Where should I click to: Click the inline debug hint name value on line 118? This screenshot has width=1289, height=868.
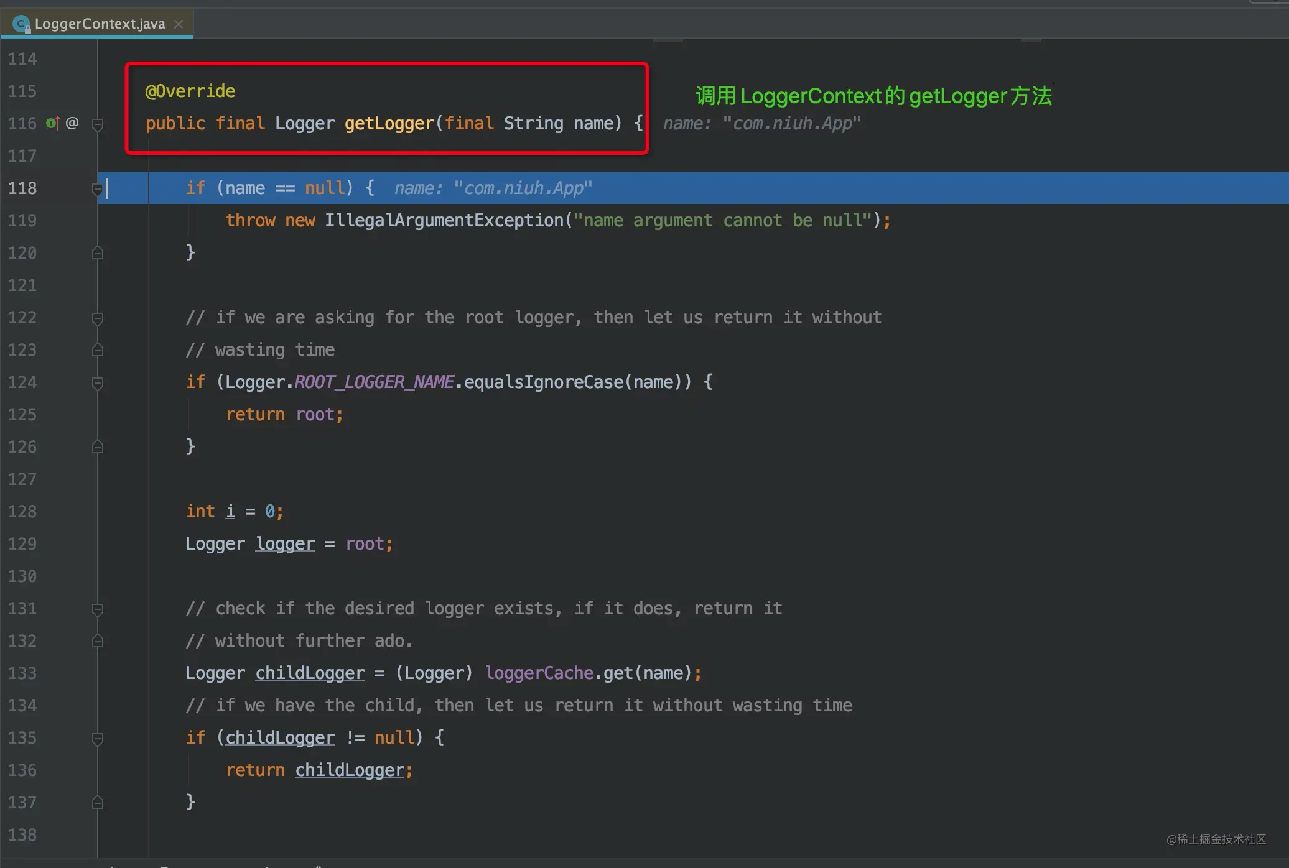point(523,188)
